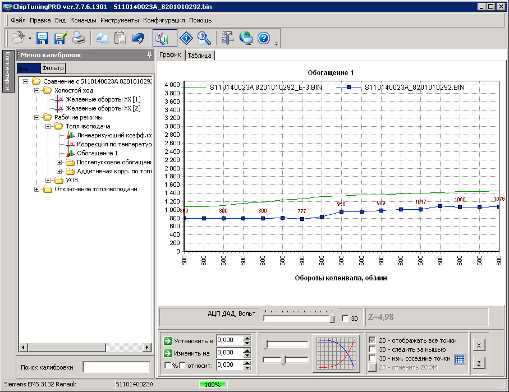This screenshot has width=509, height=392.
Task: Click the X axis button
Action: point(478,345)
